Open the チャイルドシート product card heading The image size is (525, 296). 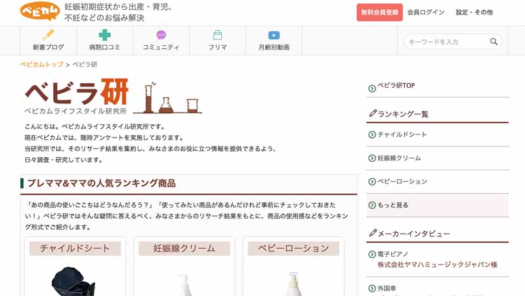tap(75, 248)
